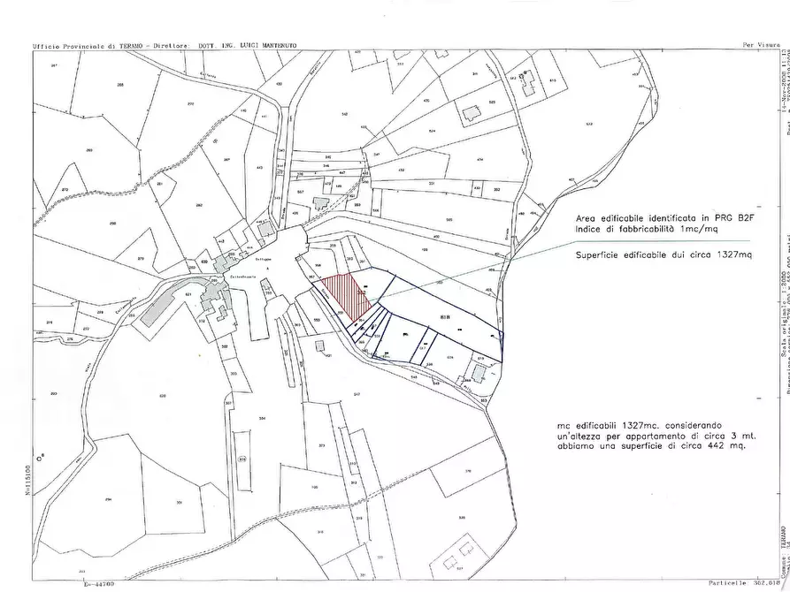This screenshot has height=592, width=790.
Task: Click parcel 624 inside blue boundary
Action: 449,358
